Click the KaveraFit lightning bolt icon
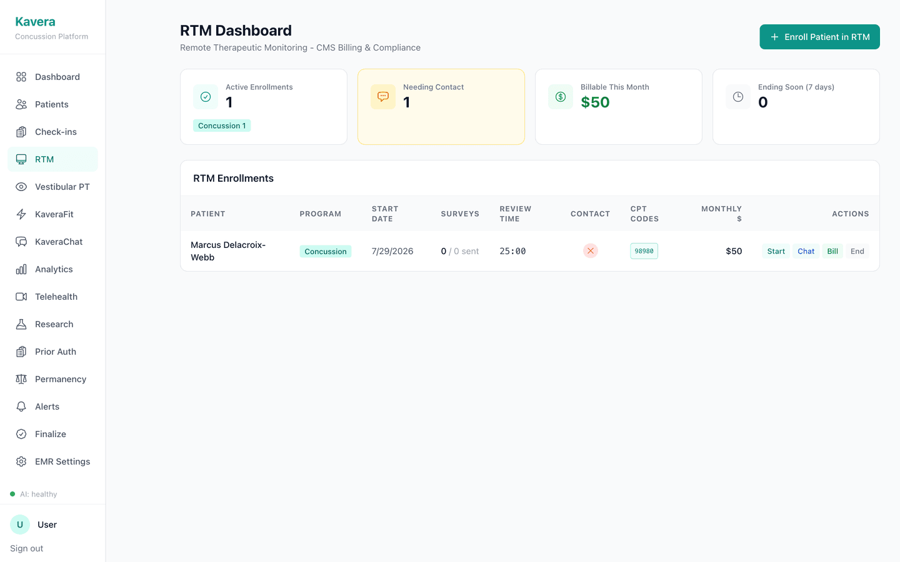This screenshot has height=562, width=900. point(21,214)
